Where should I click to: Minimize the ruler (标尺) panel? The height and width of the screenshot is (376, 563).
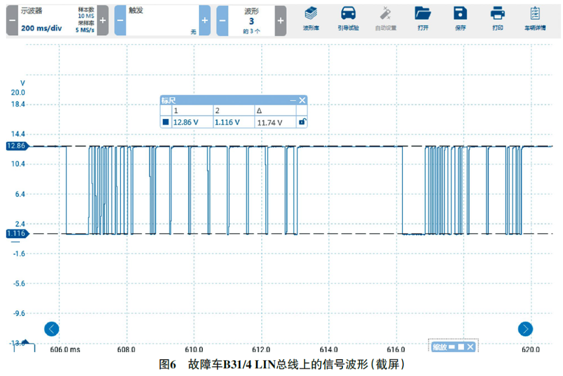tap(293, 100)
